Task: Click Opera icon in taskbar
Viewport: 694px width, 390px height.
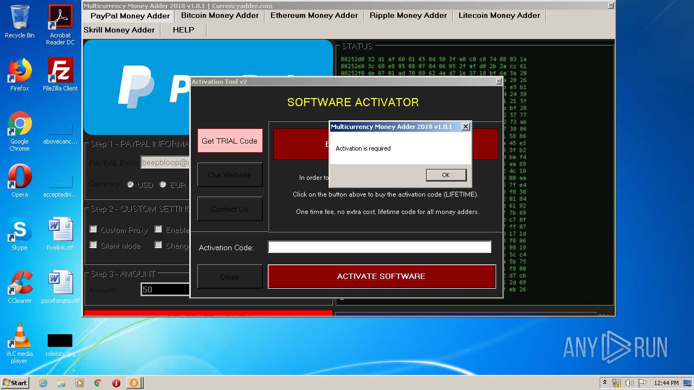Action: pyautogui.click(x=116, y=383)
